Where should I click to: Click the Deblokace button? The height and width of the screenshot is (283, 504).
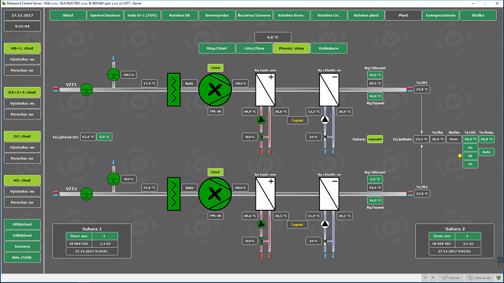pos(328,48)
